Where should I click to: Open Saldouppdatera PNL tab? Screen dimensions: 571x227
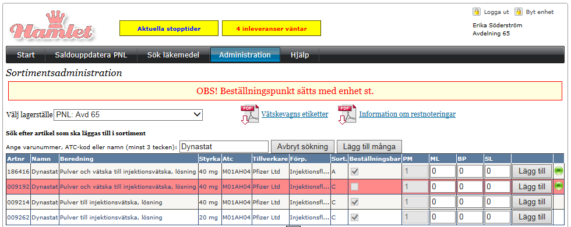91,55
